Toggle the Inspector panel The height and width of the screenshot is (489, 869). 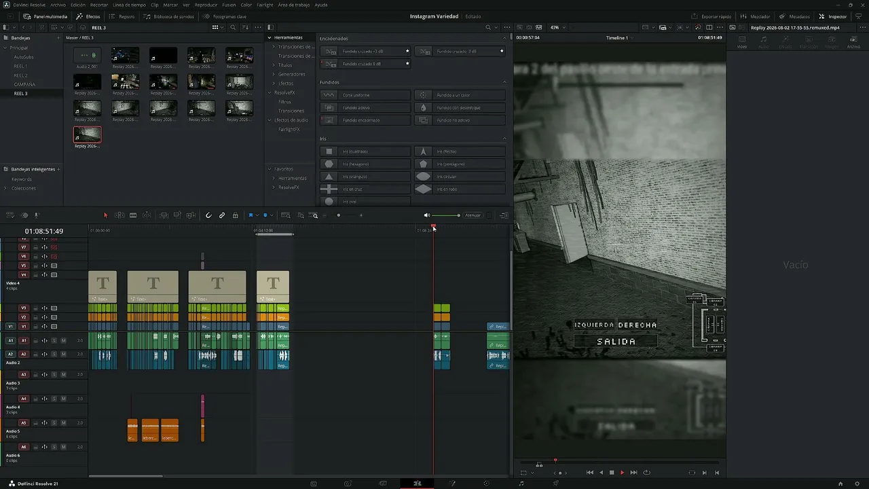point(833,16)
